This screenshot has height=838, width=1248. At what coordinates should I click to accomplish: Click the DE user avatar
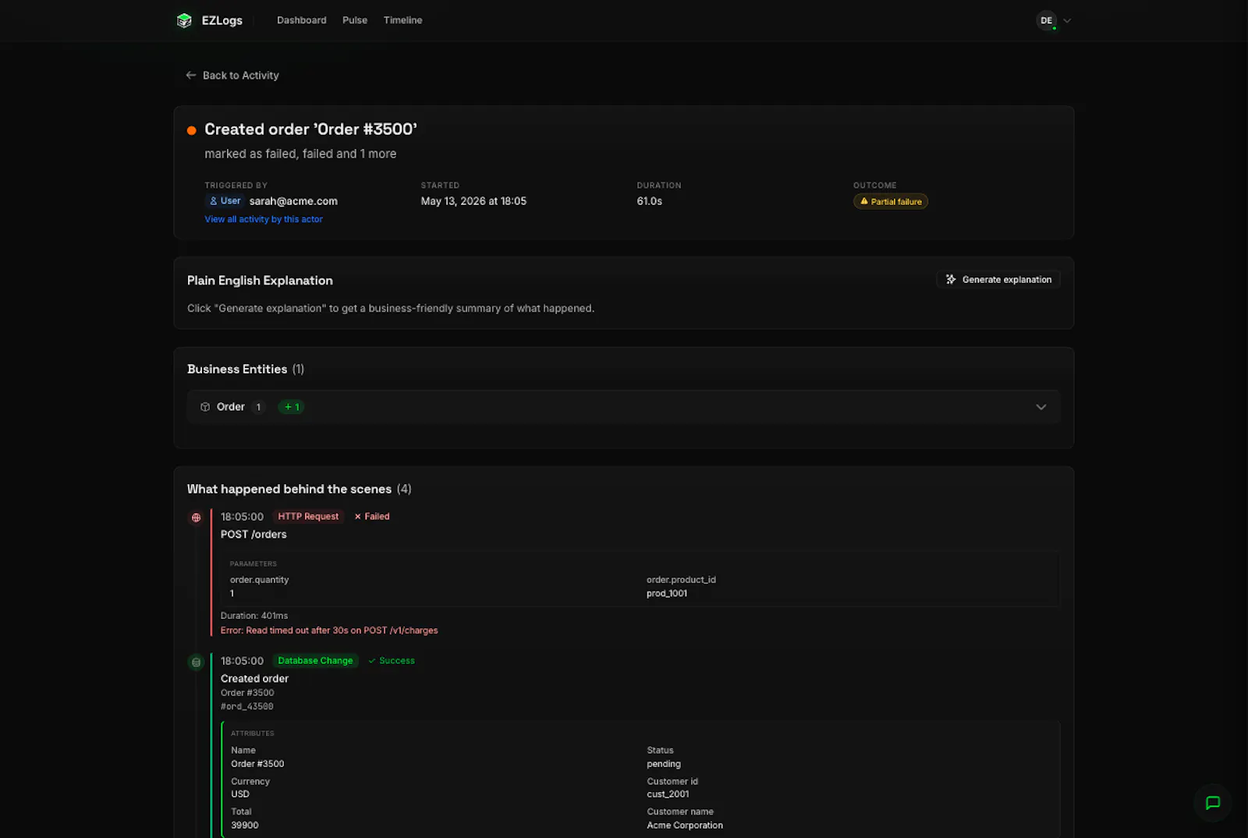[x=1046, y=20]
